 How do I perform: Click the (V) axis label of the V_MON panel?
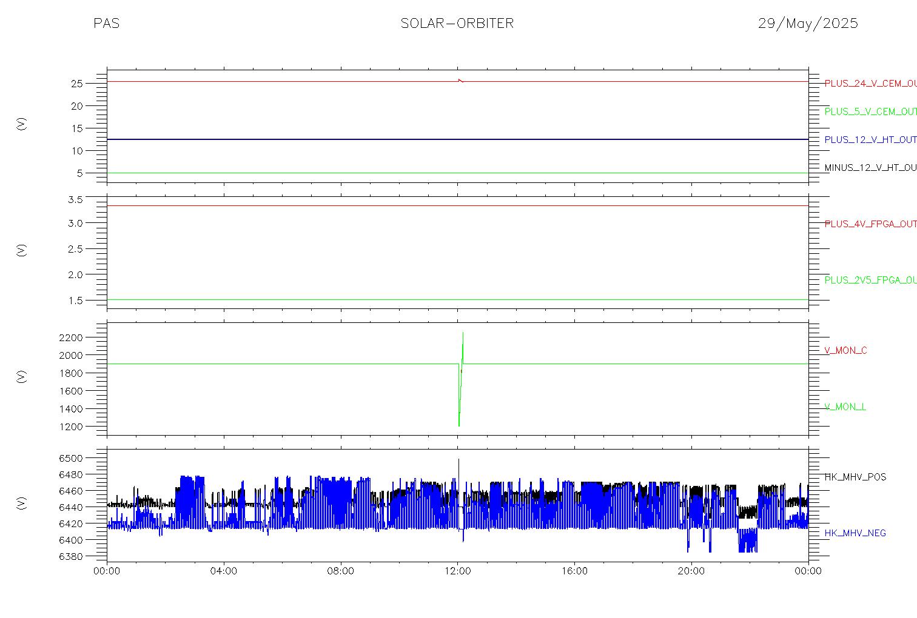coord(22,377)
